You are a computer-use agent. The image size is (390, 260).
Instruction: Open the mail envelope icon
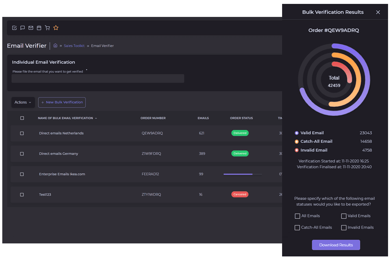tap(31, 28)
